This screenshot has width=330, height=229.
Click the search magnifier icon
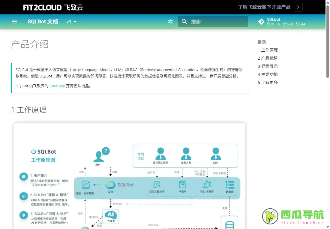click(184, 22)
